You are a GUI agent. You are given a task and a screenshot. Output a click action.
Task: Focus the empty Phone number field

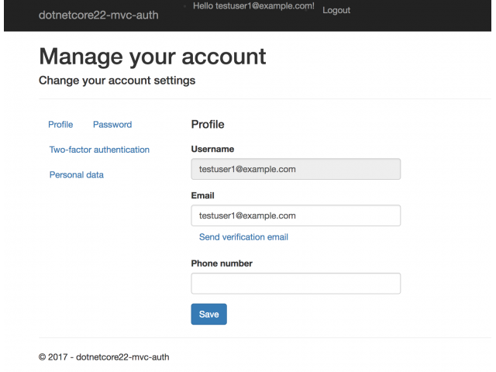pos(296,284)
